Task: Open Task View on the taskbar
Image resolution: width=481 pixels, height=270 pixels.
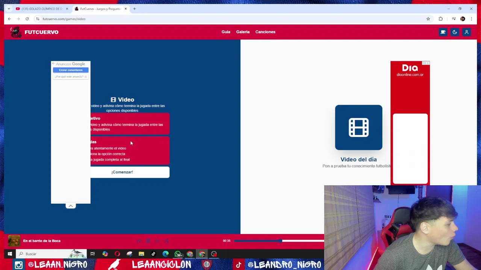Action: click(x=92, y=254)
